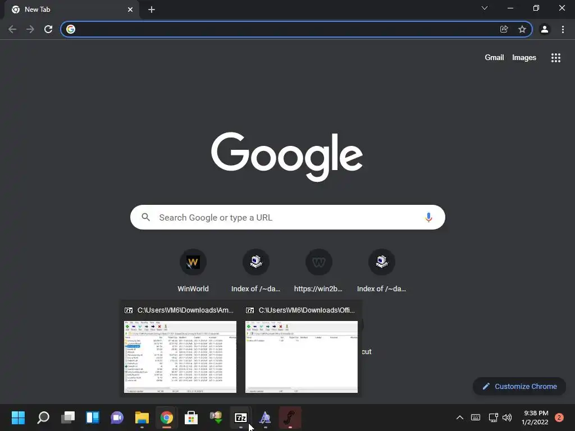
Task: Focus the Search Google or type a URL box
Action: point(287,217)
